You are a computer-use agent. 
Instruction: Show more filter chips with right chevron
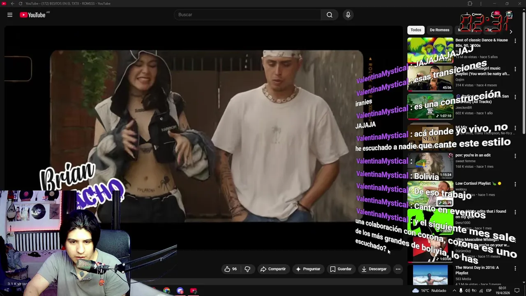[x=511, y=32]
